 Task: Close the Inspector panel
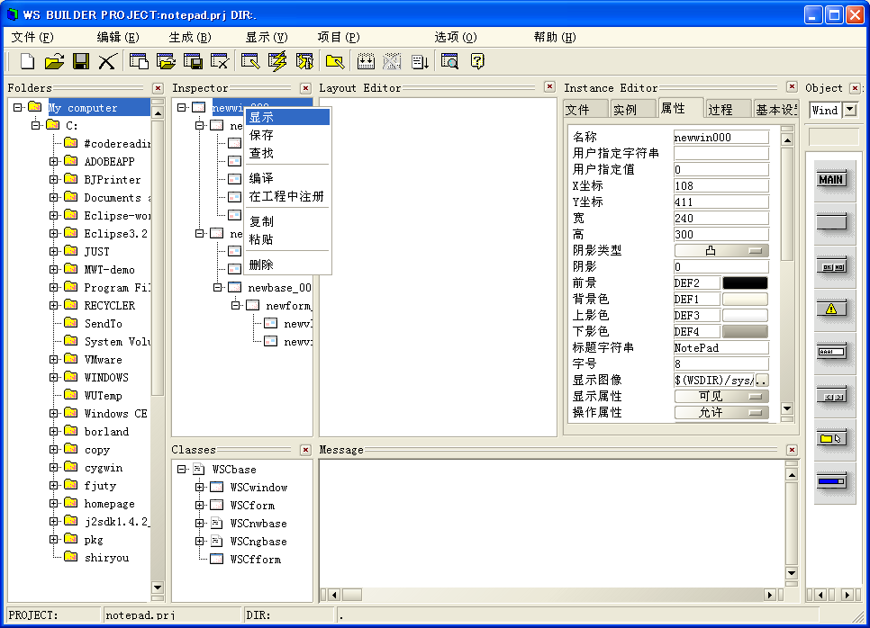coord(305,88)
